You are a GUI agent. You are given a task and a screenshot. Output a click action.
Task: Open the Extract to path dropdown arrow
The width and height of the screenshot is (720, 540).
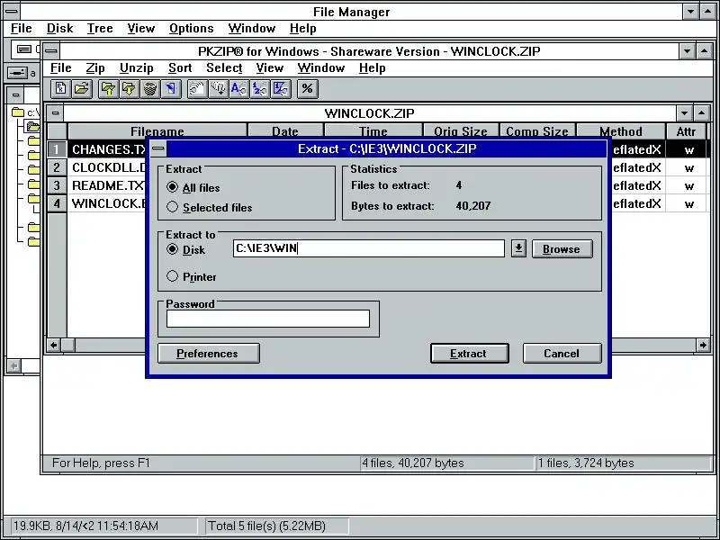[x=518, y=248]
